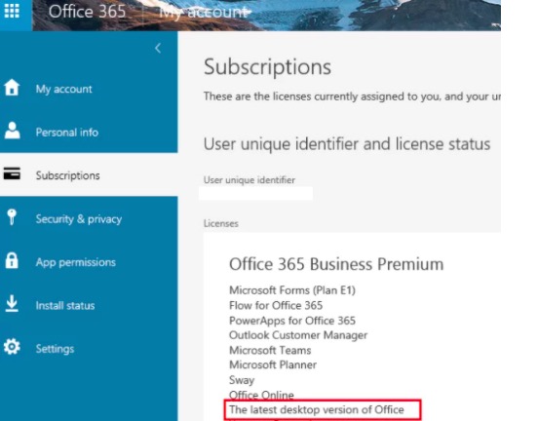
Task: Collapse the sidebar with the chevron arrow
Action: pos(158,49)
